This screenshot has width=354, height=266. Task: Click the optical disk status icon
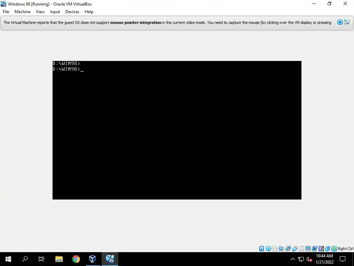(268, 249)
